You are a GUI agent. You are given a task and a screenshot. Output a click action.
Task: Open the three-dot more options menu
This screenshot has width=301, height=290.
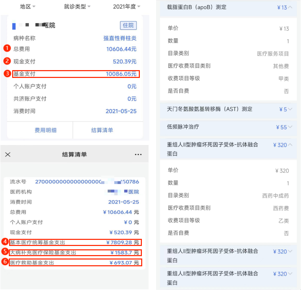138,154
